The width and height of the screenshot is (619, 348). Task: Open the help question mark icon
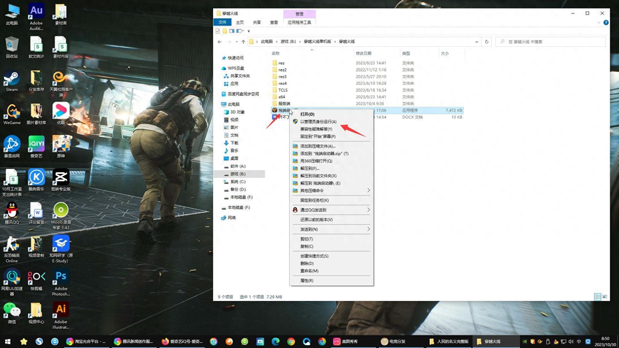(606, 23)
